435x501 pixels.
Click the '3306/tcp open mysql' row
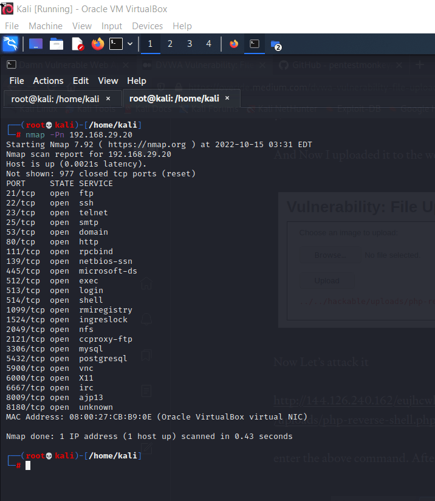point(55,349)
